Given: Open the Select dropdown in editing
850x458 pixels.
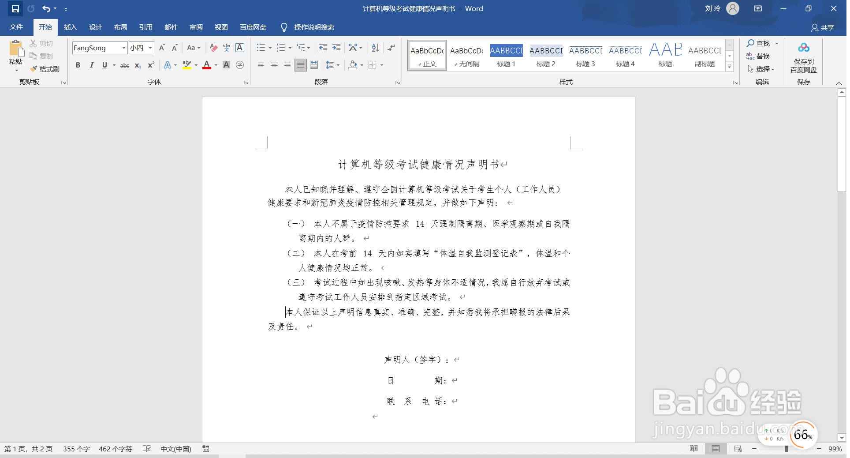Looking at the screenshot, I should pyautogui.click(x=761, y=69).
